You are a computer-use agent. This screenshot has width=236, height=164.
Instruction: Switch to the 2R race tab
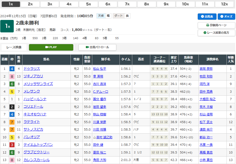[x=30, y=4]
